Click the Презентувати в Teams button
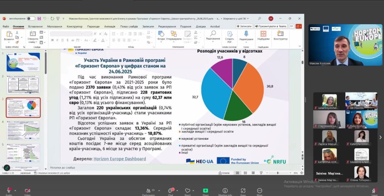This screenshot has width=384, height=196. pos(271,26)
